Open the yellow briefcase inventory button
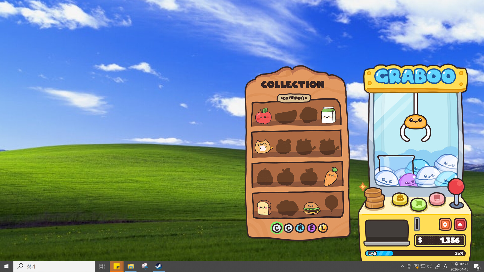Image resolution: width=484 pixels, height=272 pixels. point(400,199)
